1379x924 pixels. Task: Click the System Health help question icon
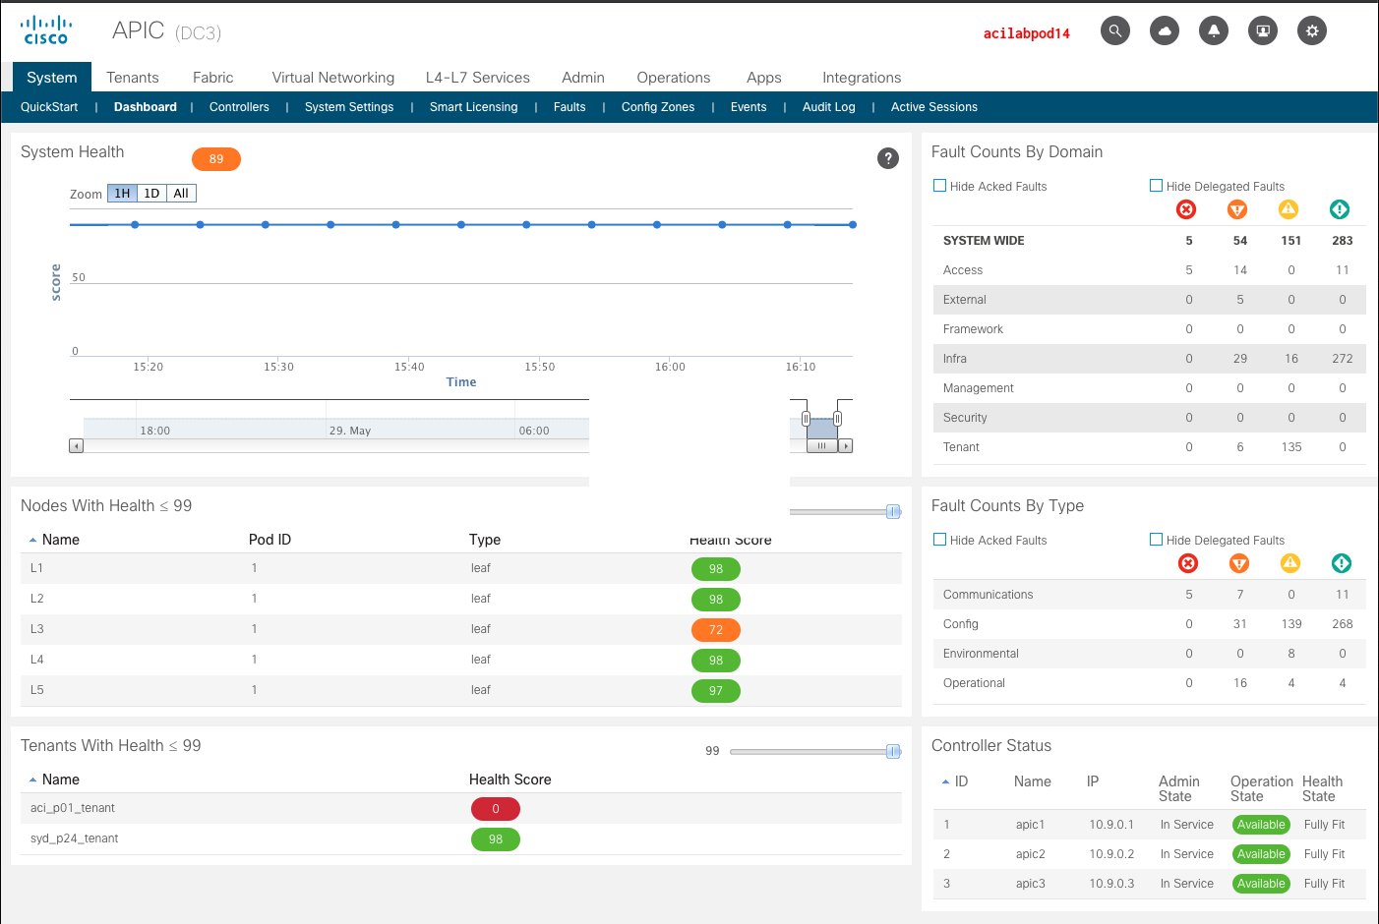[888, 158]
